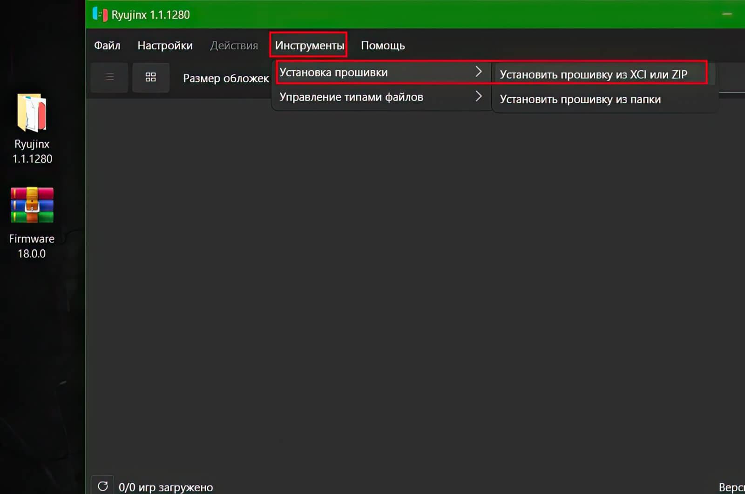745x494 pixels.
Task: Close the open Инструменты menu
Action: (309, 46)
